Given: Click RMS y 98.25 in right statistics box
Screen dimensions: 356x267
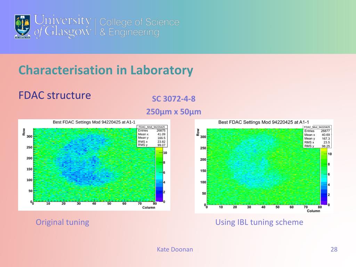Looking at the screenshot, I should (x=317, y=146).
